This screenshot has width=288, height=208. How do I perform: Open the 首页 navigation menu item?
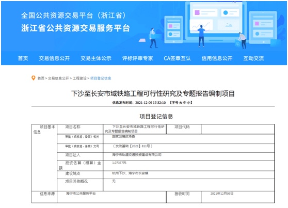coord(23,58)
